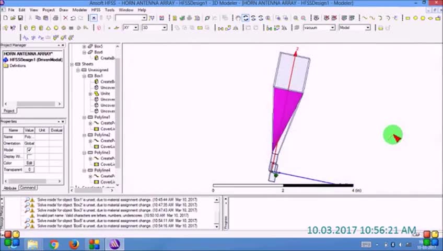This screenshot has height=251, width=443.
Task: Open Firefox from the taskbar
Action: click(x=74, y=245)
